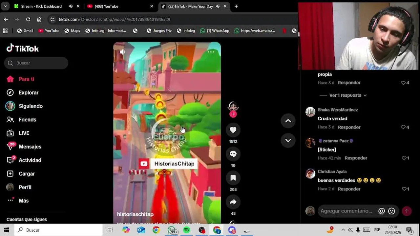The width and height of the screenshot is (420, 236).
Task: Open the YouTube bookmark
Action: pyautogui.click(x=49, y=30)
